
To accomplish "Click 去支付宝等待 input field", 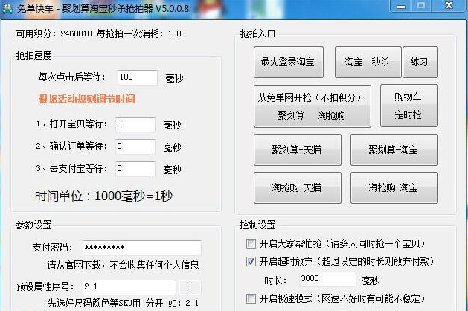I will coord(135,169).
